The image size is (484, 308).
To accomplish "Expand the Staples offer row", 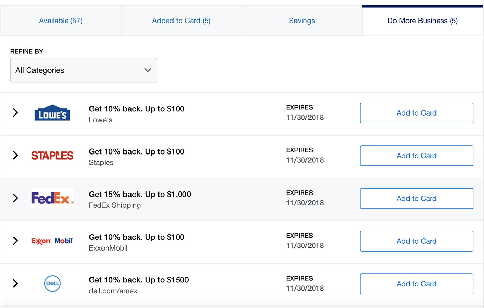I will 15,155.
